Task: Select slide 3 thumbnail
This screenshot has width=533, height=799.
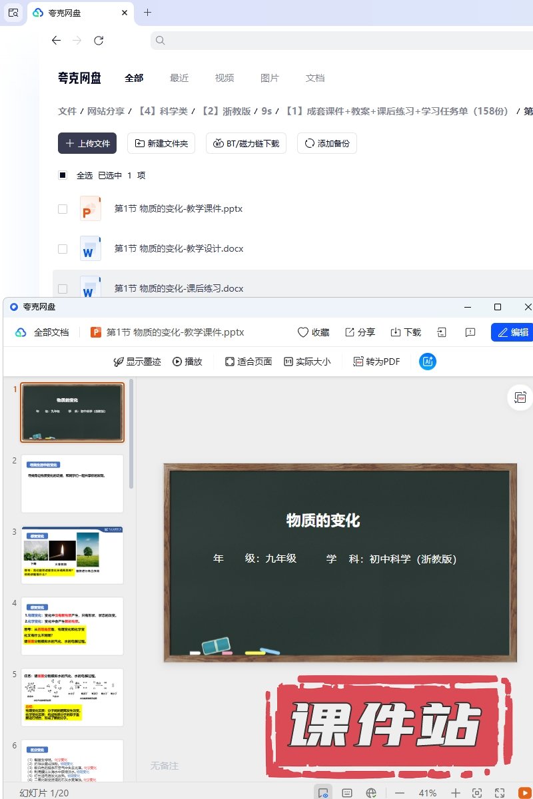Action: (72, 555)
